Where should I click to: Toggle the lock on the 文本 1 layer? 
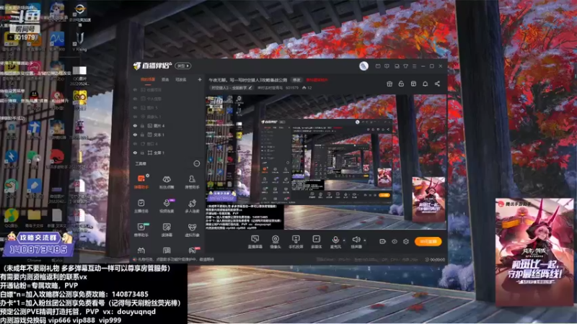coord(143,135)
